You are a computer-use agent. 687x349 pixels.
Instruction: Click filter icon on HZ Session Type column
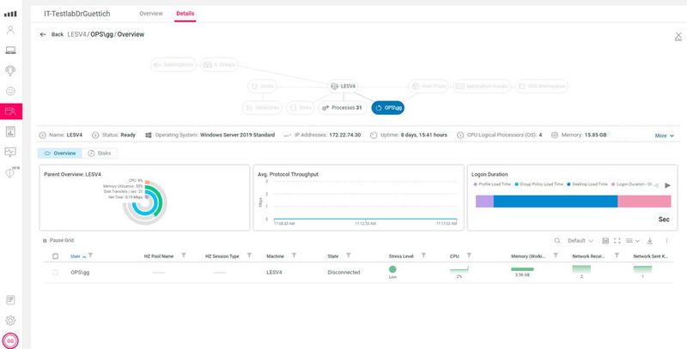click(249, 256)
